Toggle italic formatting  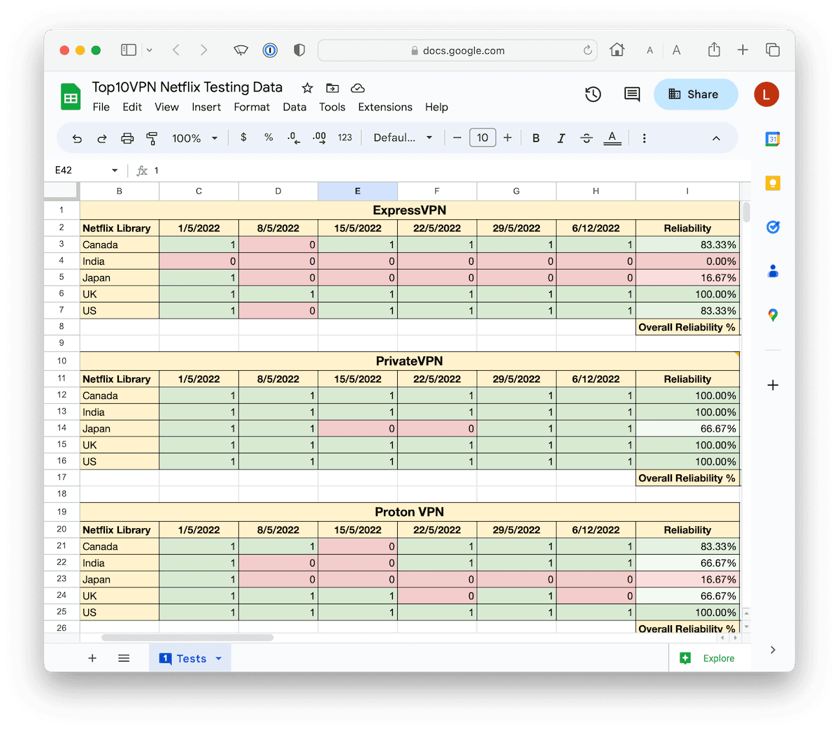[x=561, y=138]
